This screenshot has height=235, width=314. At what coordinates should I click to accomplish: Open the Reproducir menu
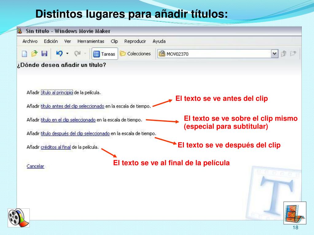pos(135,41)
